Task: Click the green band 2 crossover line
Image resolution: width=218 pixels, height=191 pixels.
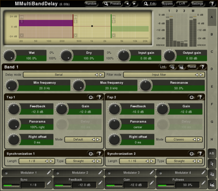Action: 111,26
